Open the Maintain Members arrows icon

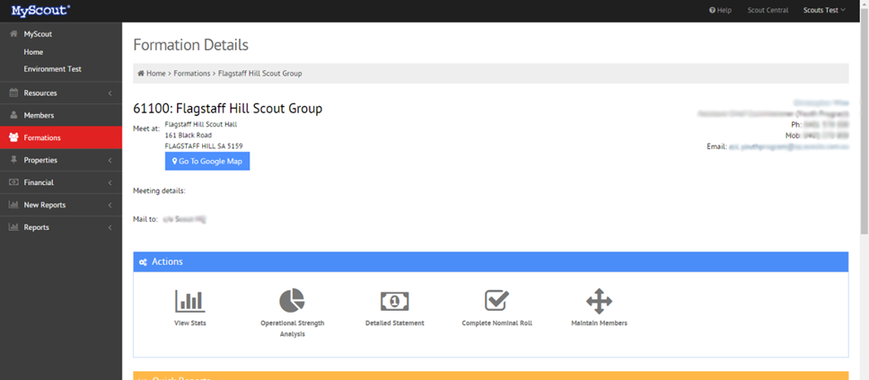click(599, 301)
